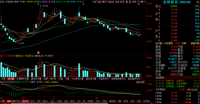Select the W&R indicator tab
200x104 pixels.
59,101
